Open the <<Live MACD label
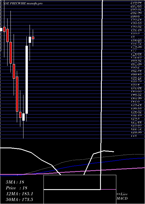The width and height of the screenshot is (145, 204). [x=122, y=196]
